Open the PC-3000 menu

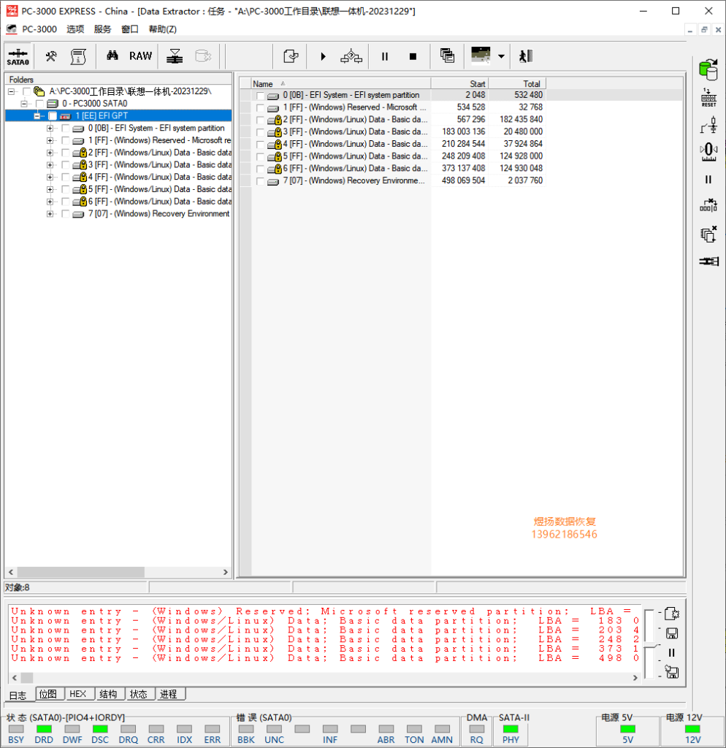click(39, 29)
